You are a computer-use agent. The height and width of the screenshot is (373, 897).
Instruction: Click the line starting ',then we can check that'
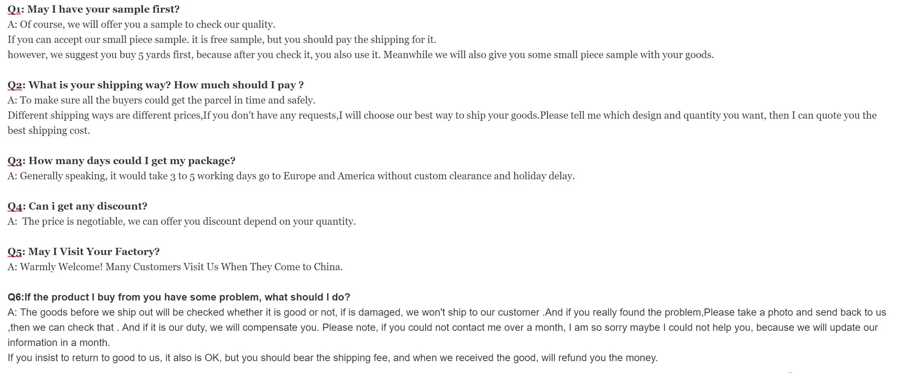tap(443, 328)
